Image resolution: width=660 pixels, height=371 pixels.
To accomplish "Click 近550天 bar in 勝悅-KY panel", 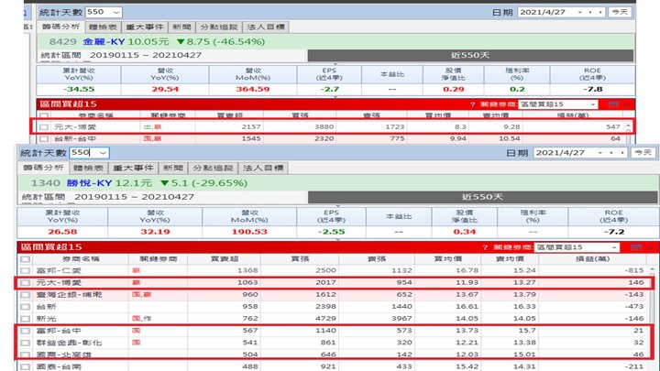I will [482, 197].
